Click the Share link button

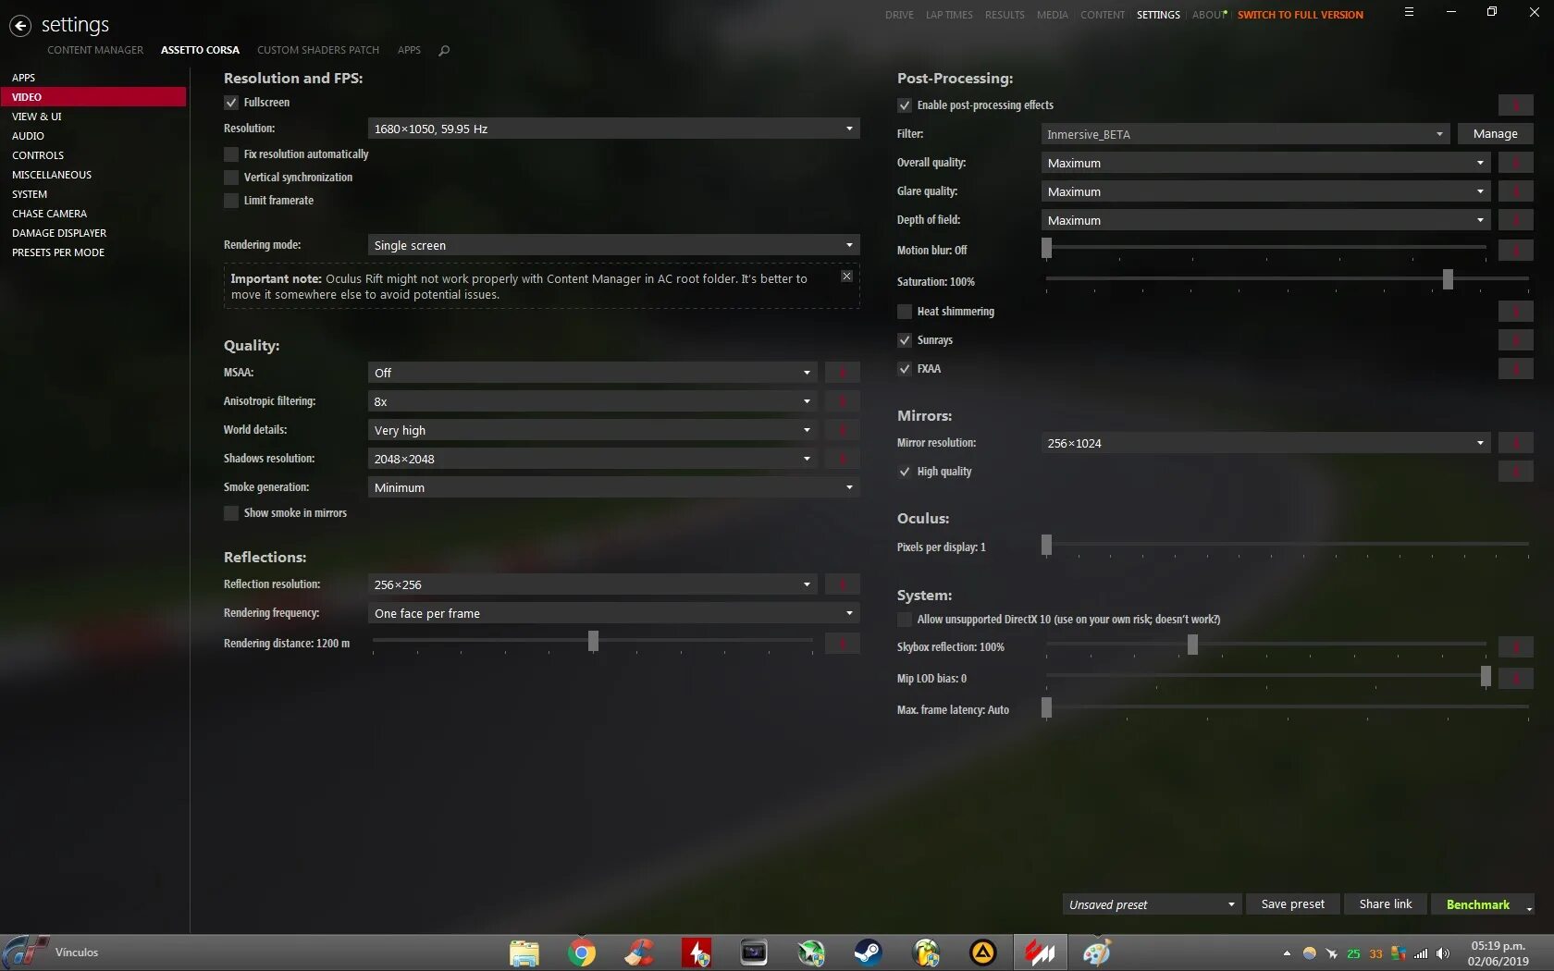[1386, 904]
